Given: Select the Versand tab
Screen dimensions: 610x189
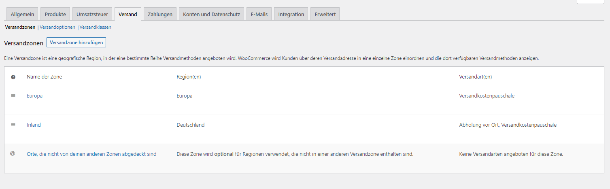Looking at the screenshot, I should [128, 14].
